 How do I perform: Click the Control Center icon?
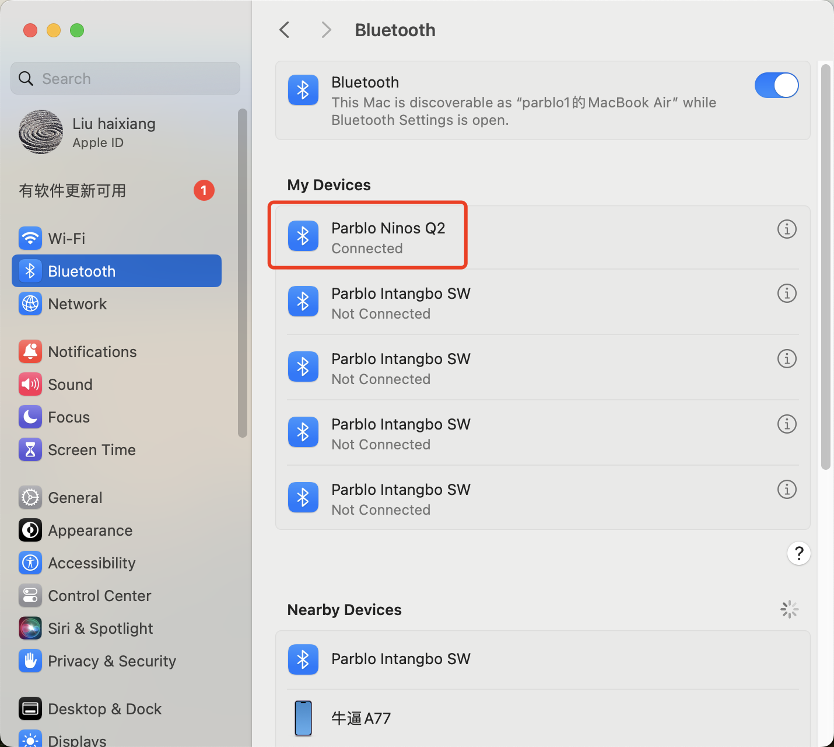[x=30, y=595]
